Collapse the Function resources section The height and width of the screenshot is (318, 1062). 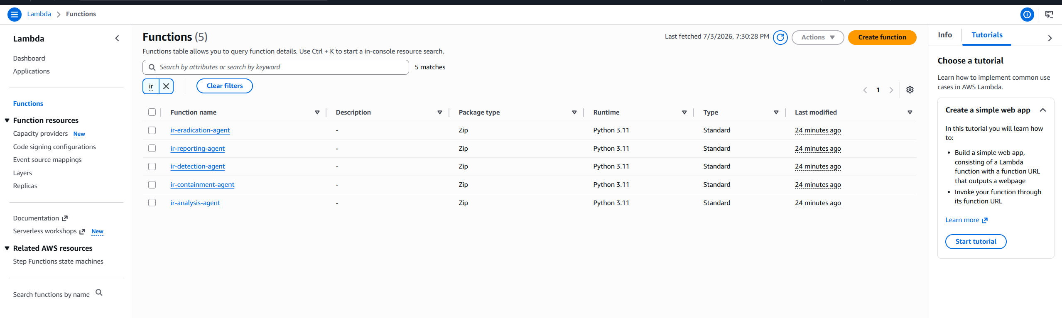(7, 120)
